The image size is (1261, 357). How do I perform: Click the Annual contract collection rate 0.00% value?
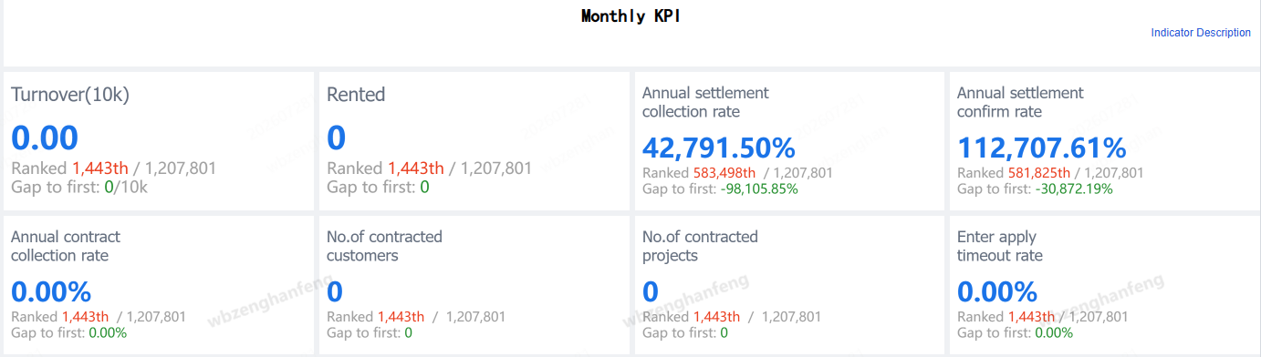point(51,291)
